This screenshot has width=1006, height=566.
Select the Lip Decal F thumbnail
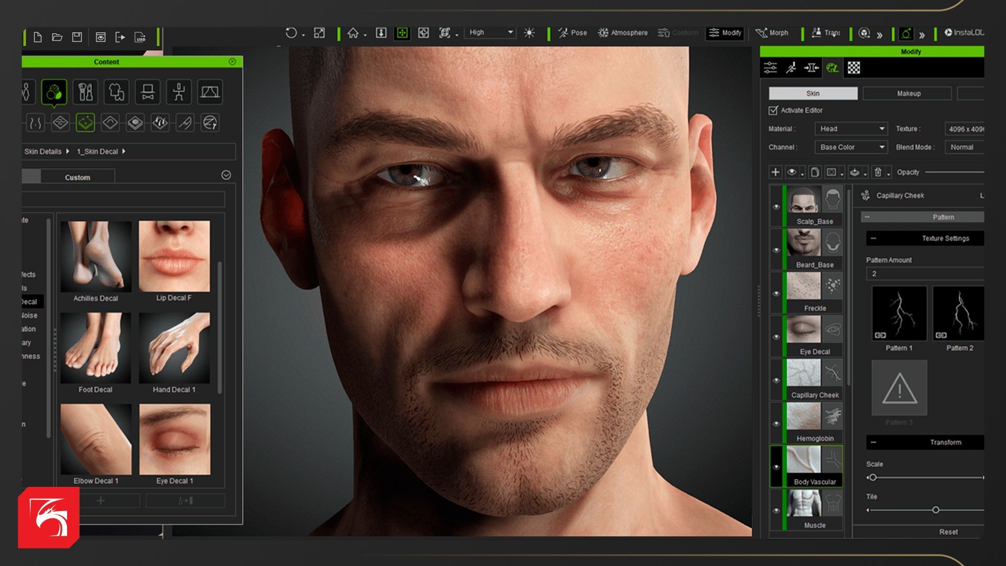174,257
